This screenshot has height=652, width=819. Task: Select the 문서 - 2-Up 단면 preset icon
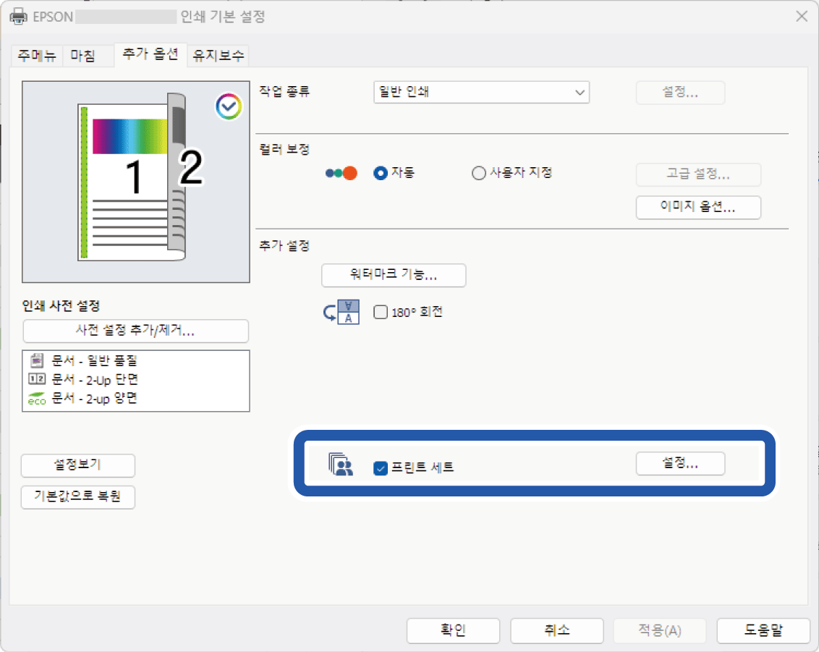pos(36,378)
